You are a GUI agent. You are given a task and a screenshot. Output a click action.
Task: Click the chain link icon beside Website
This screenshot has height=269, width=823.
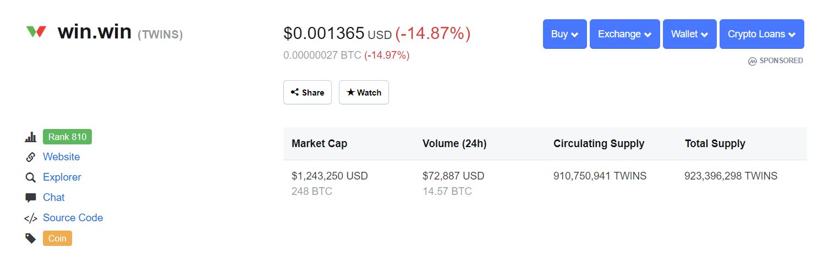coord(31,157)
